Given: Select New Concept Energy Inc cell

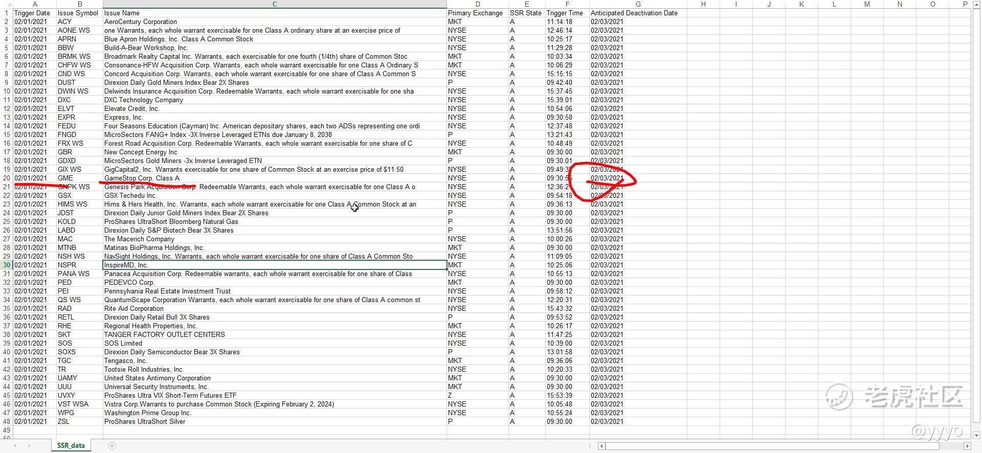Looking at the screenshot, I should pyautogui.click(x=275, y=152).
